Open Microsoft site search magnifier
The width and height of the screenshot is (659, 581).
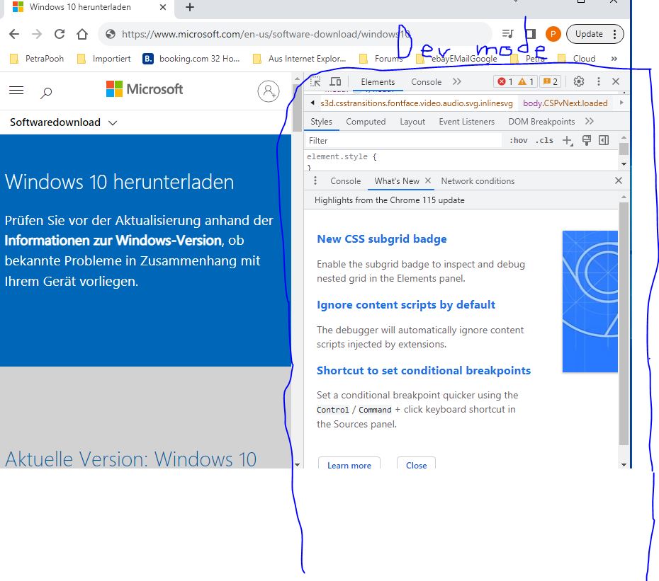(46, 93)
